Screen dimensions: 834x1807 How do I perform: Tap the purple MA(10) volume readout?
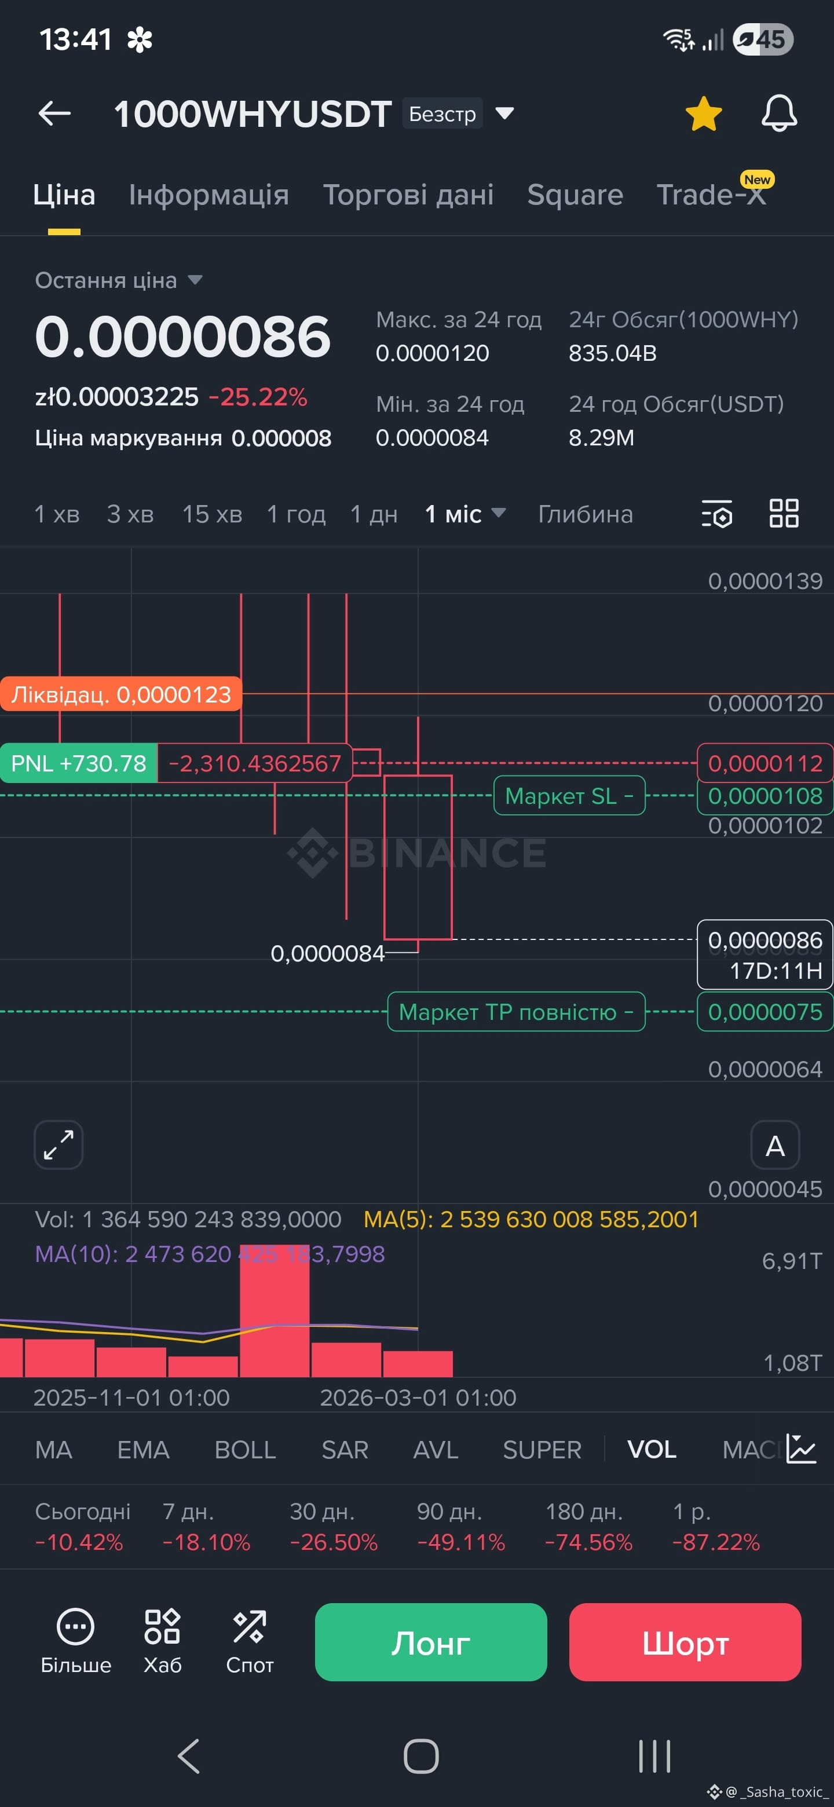click(210, 1254)
